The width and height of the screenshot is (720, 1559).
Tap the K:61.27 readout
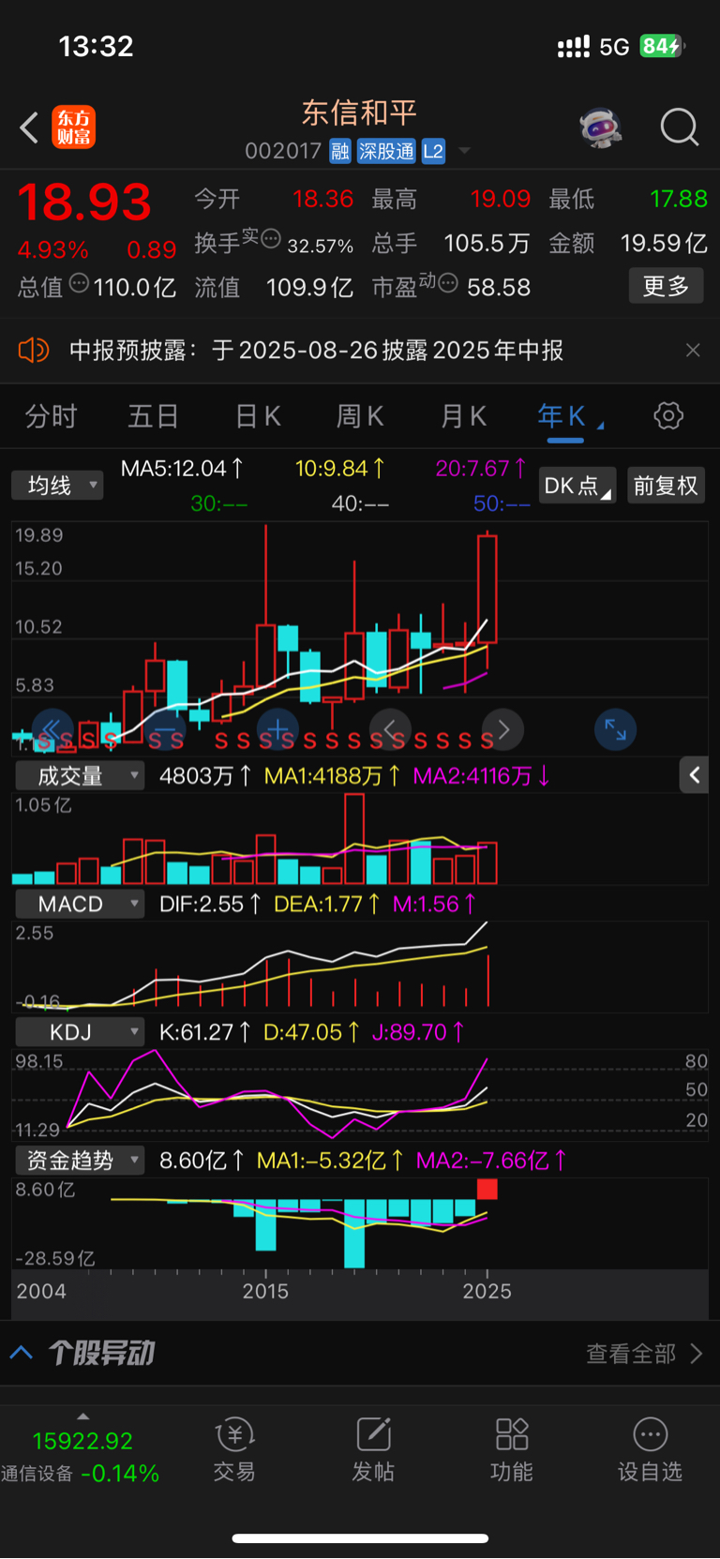tap(205, 1032)
